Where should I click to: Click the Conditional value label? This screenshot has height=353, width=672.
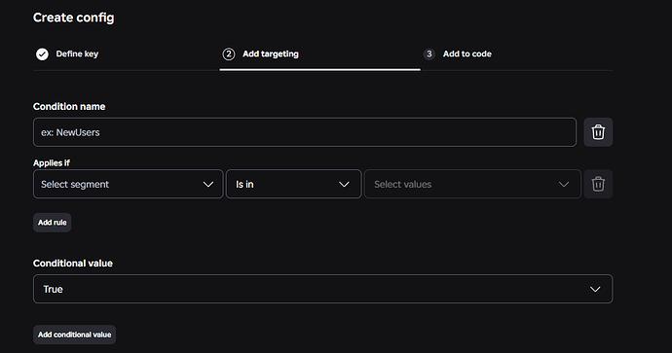coord(73,264)
